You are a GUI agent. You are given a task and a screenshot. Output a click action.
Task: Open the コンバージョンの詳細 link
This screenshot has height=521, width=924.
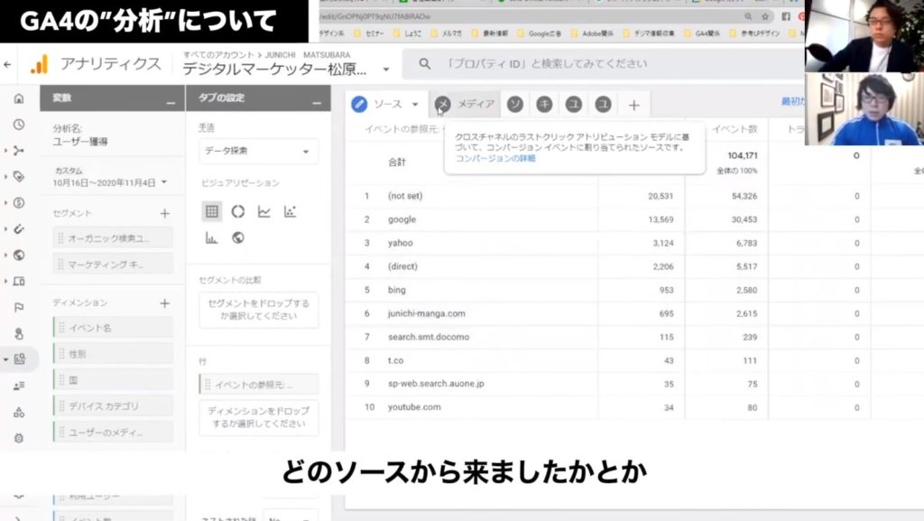coord(495,158)
